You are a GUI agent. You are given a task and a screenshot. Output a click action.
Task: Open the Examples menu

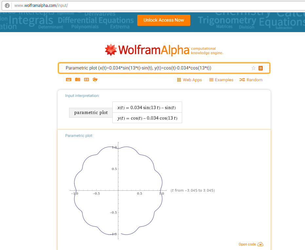tap(221, 80)
